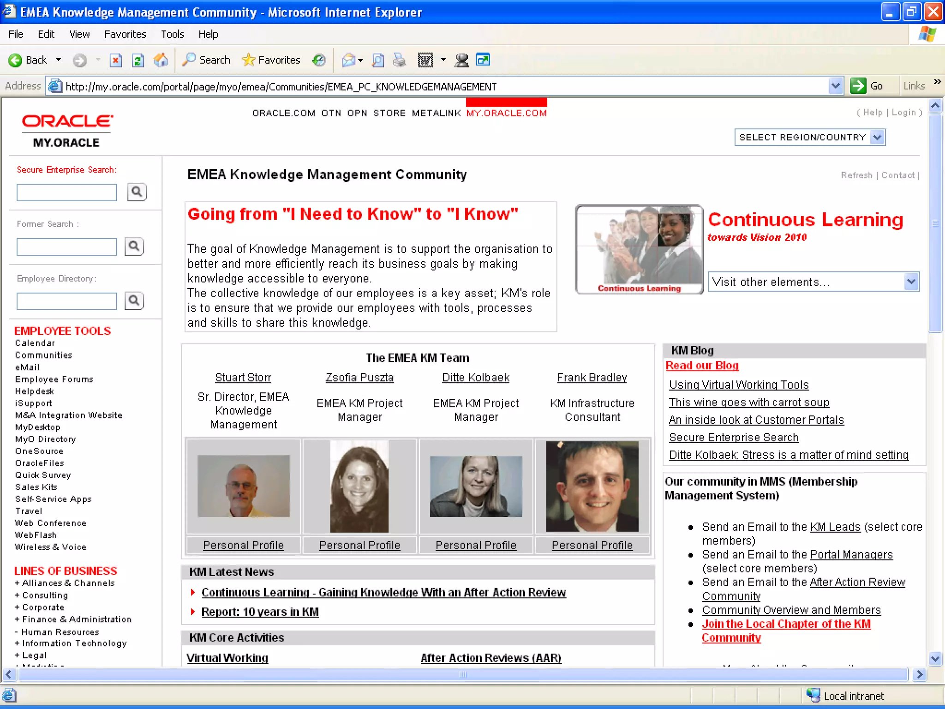Open the History toolbar icon
Image resolution: width=945 pixels, height=709 pixels.
318,60
